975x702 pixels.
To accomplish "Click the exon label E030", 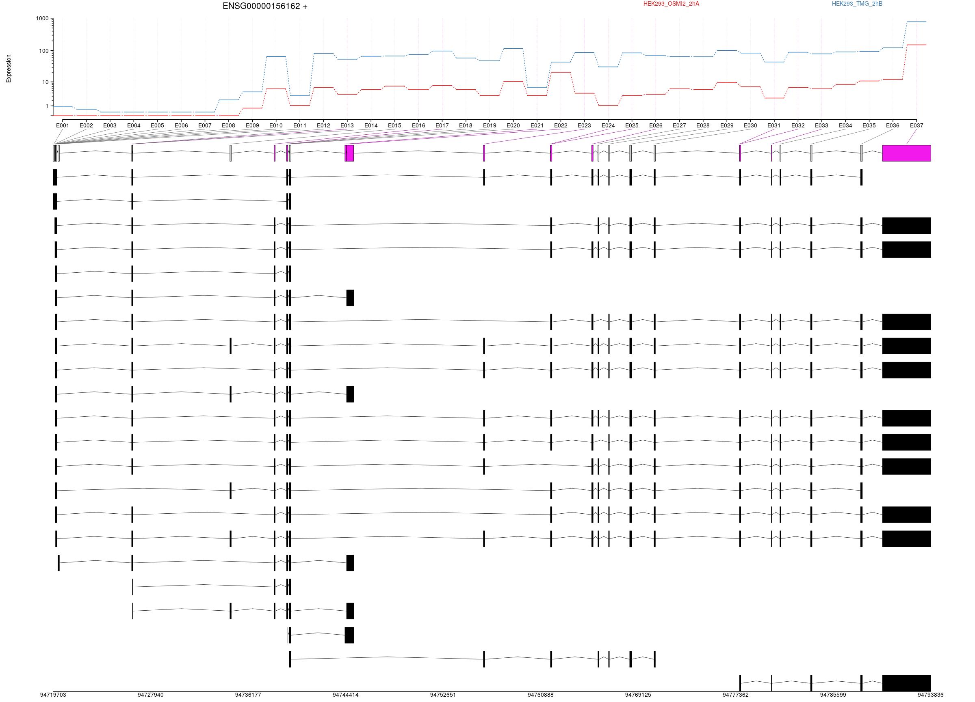I will click(x=750, y=125).
